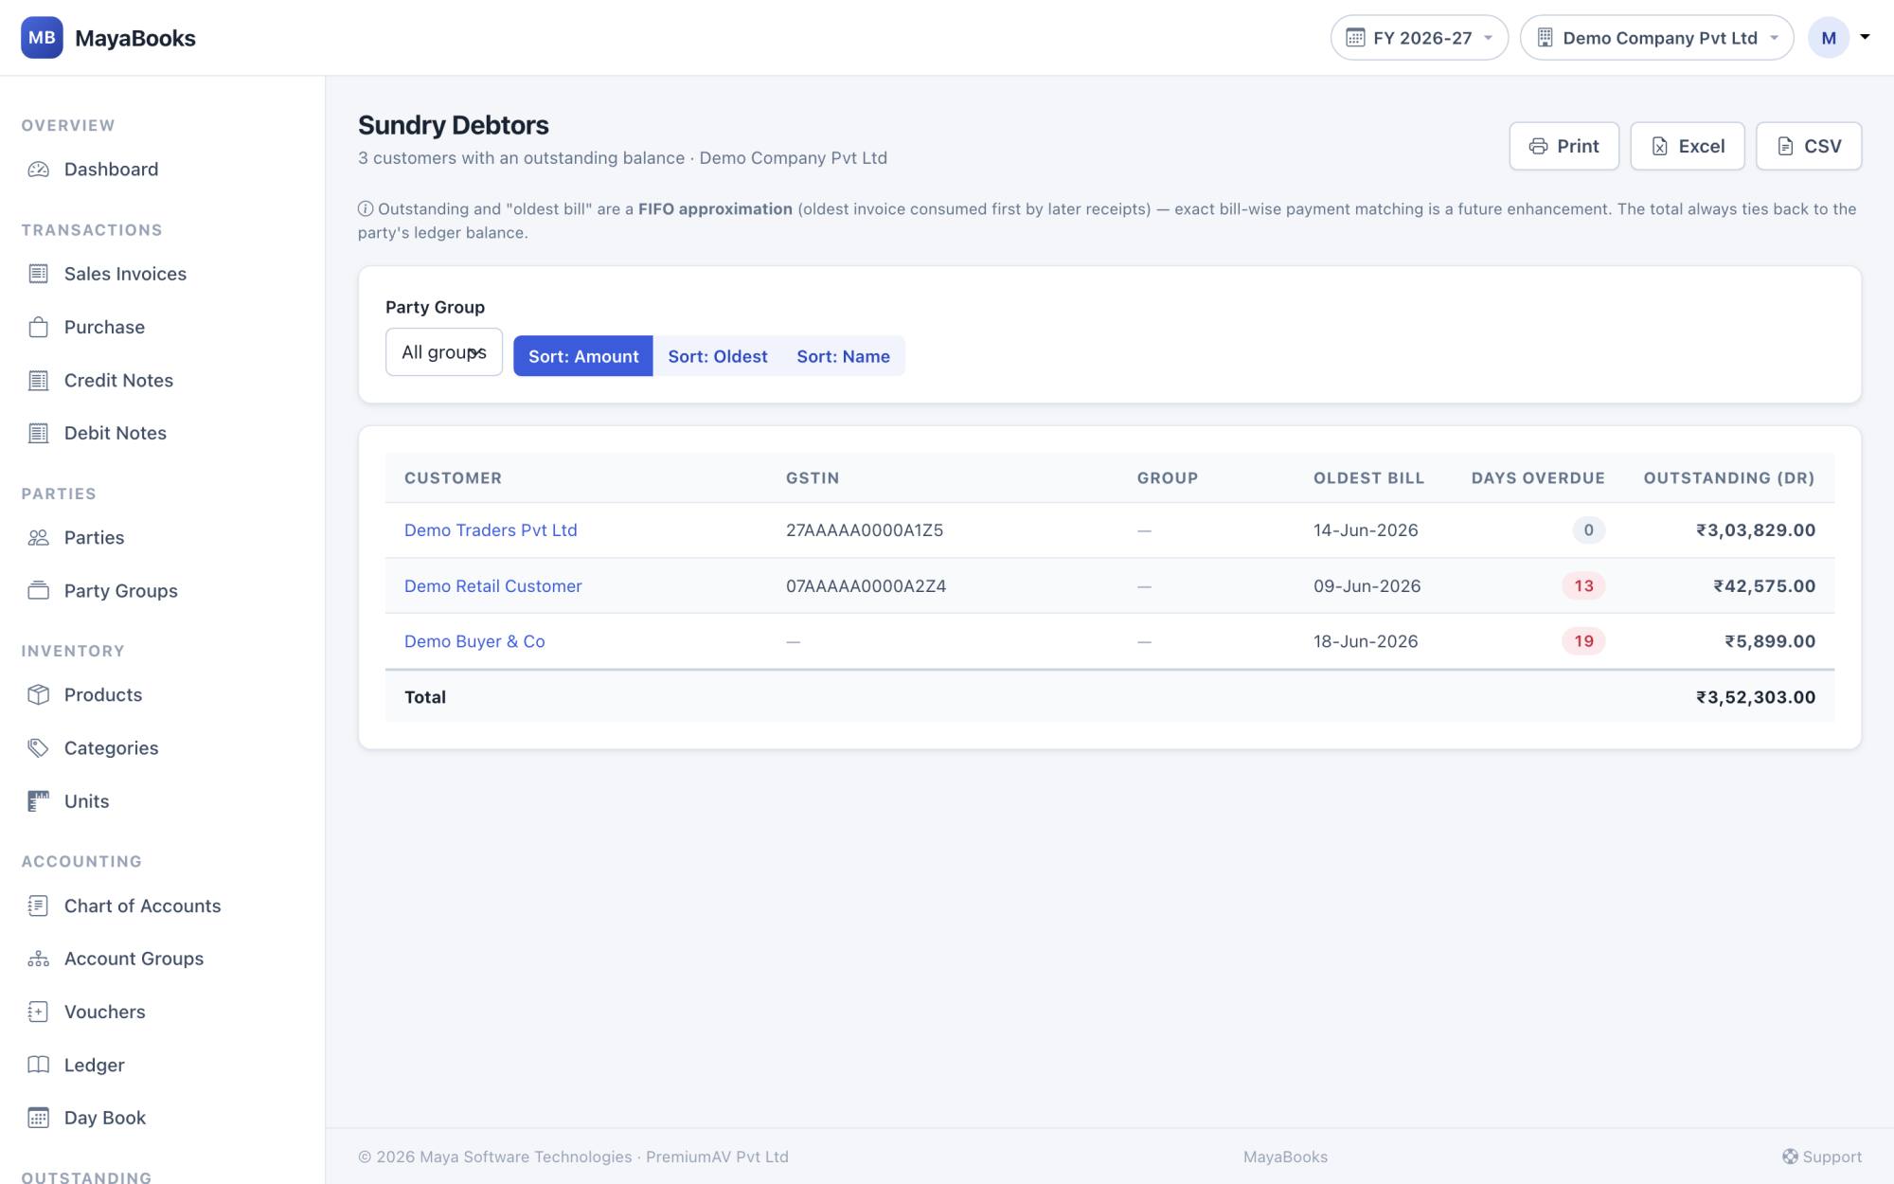Click the Day Book calendar icon
This screenshot has width=1894, height=1184.
(38, 1118)
